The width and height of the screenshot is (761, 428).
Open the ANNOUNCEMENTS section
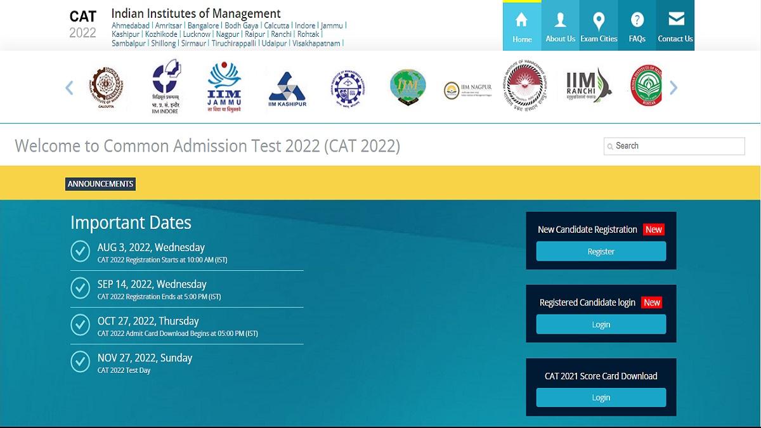pyautogui.click(x=100, y=184)
